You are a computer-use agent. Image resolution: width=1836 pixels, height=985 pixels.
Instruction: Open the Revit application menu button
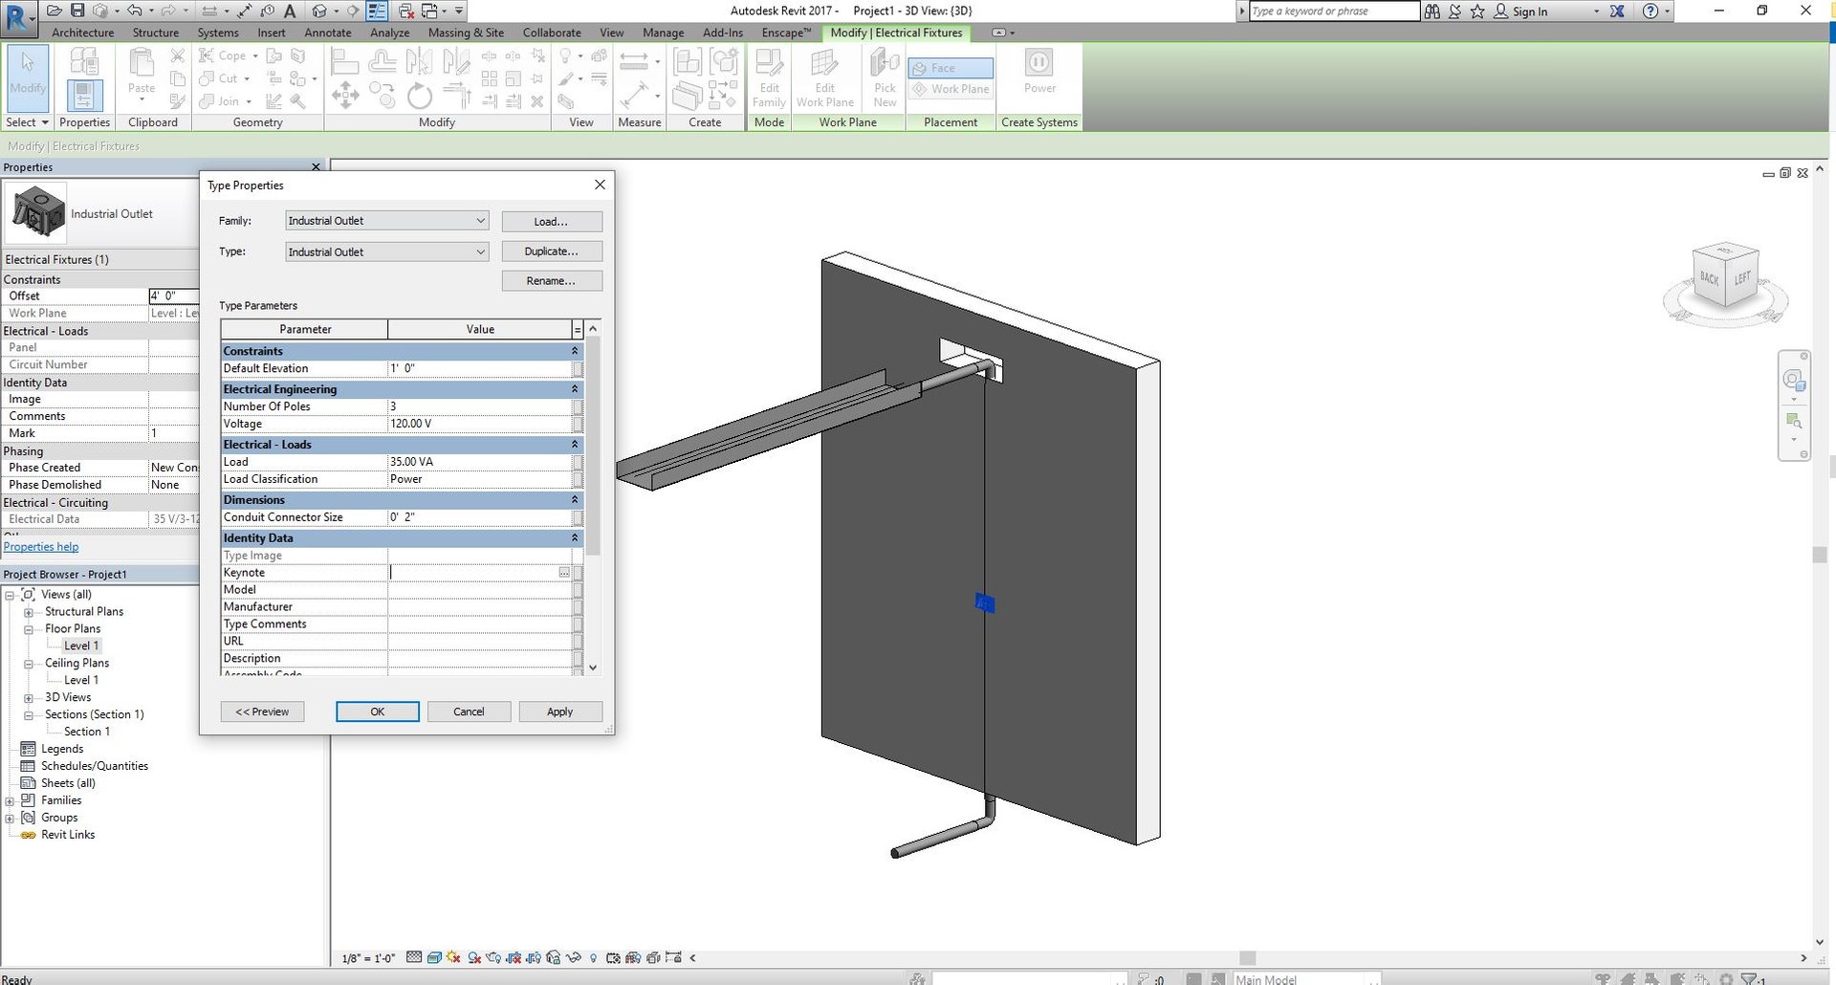pyautogui.click(x=18, y=16)
